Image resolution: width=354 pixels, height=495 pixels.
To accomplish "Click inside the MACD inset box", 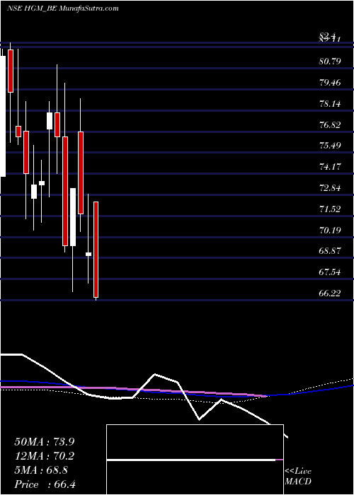I will pos(195,460).
